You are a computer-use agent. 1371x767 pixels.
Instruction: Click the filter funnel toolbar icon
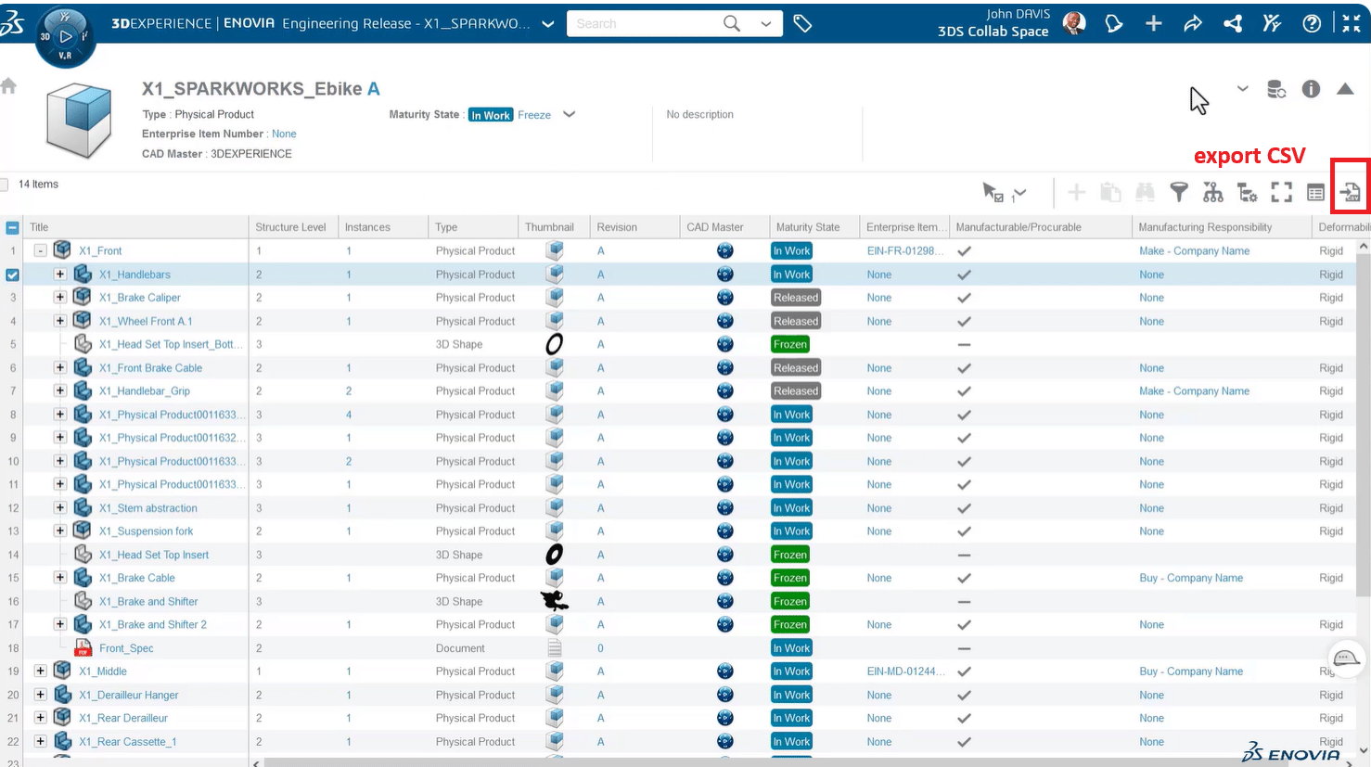pyautogui.click(x=1179, y=192)
